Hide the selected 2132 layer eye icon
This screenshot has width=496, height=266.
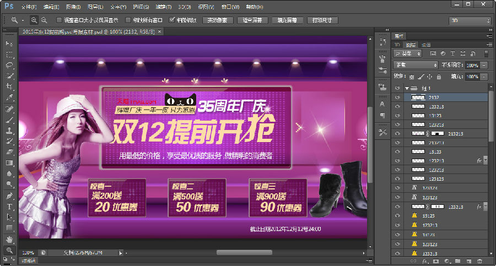click(397, 97)
